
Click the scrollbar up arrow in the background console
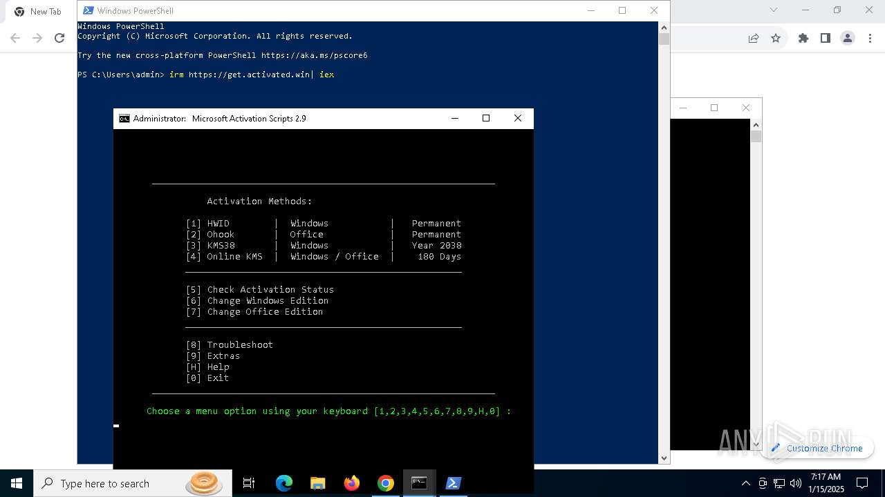pos(756,125)
